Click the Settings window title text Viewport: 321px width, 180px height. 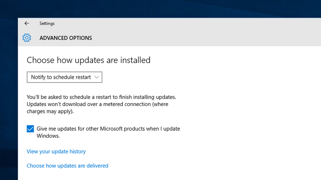pos(47,24)
